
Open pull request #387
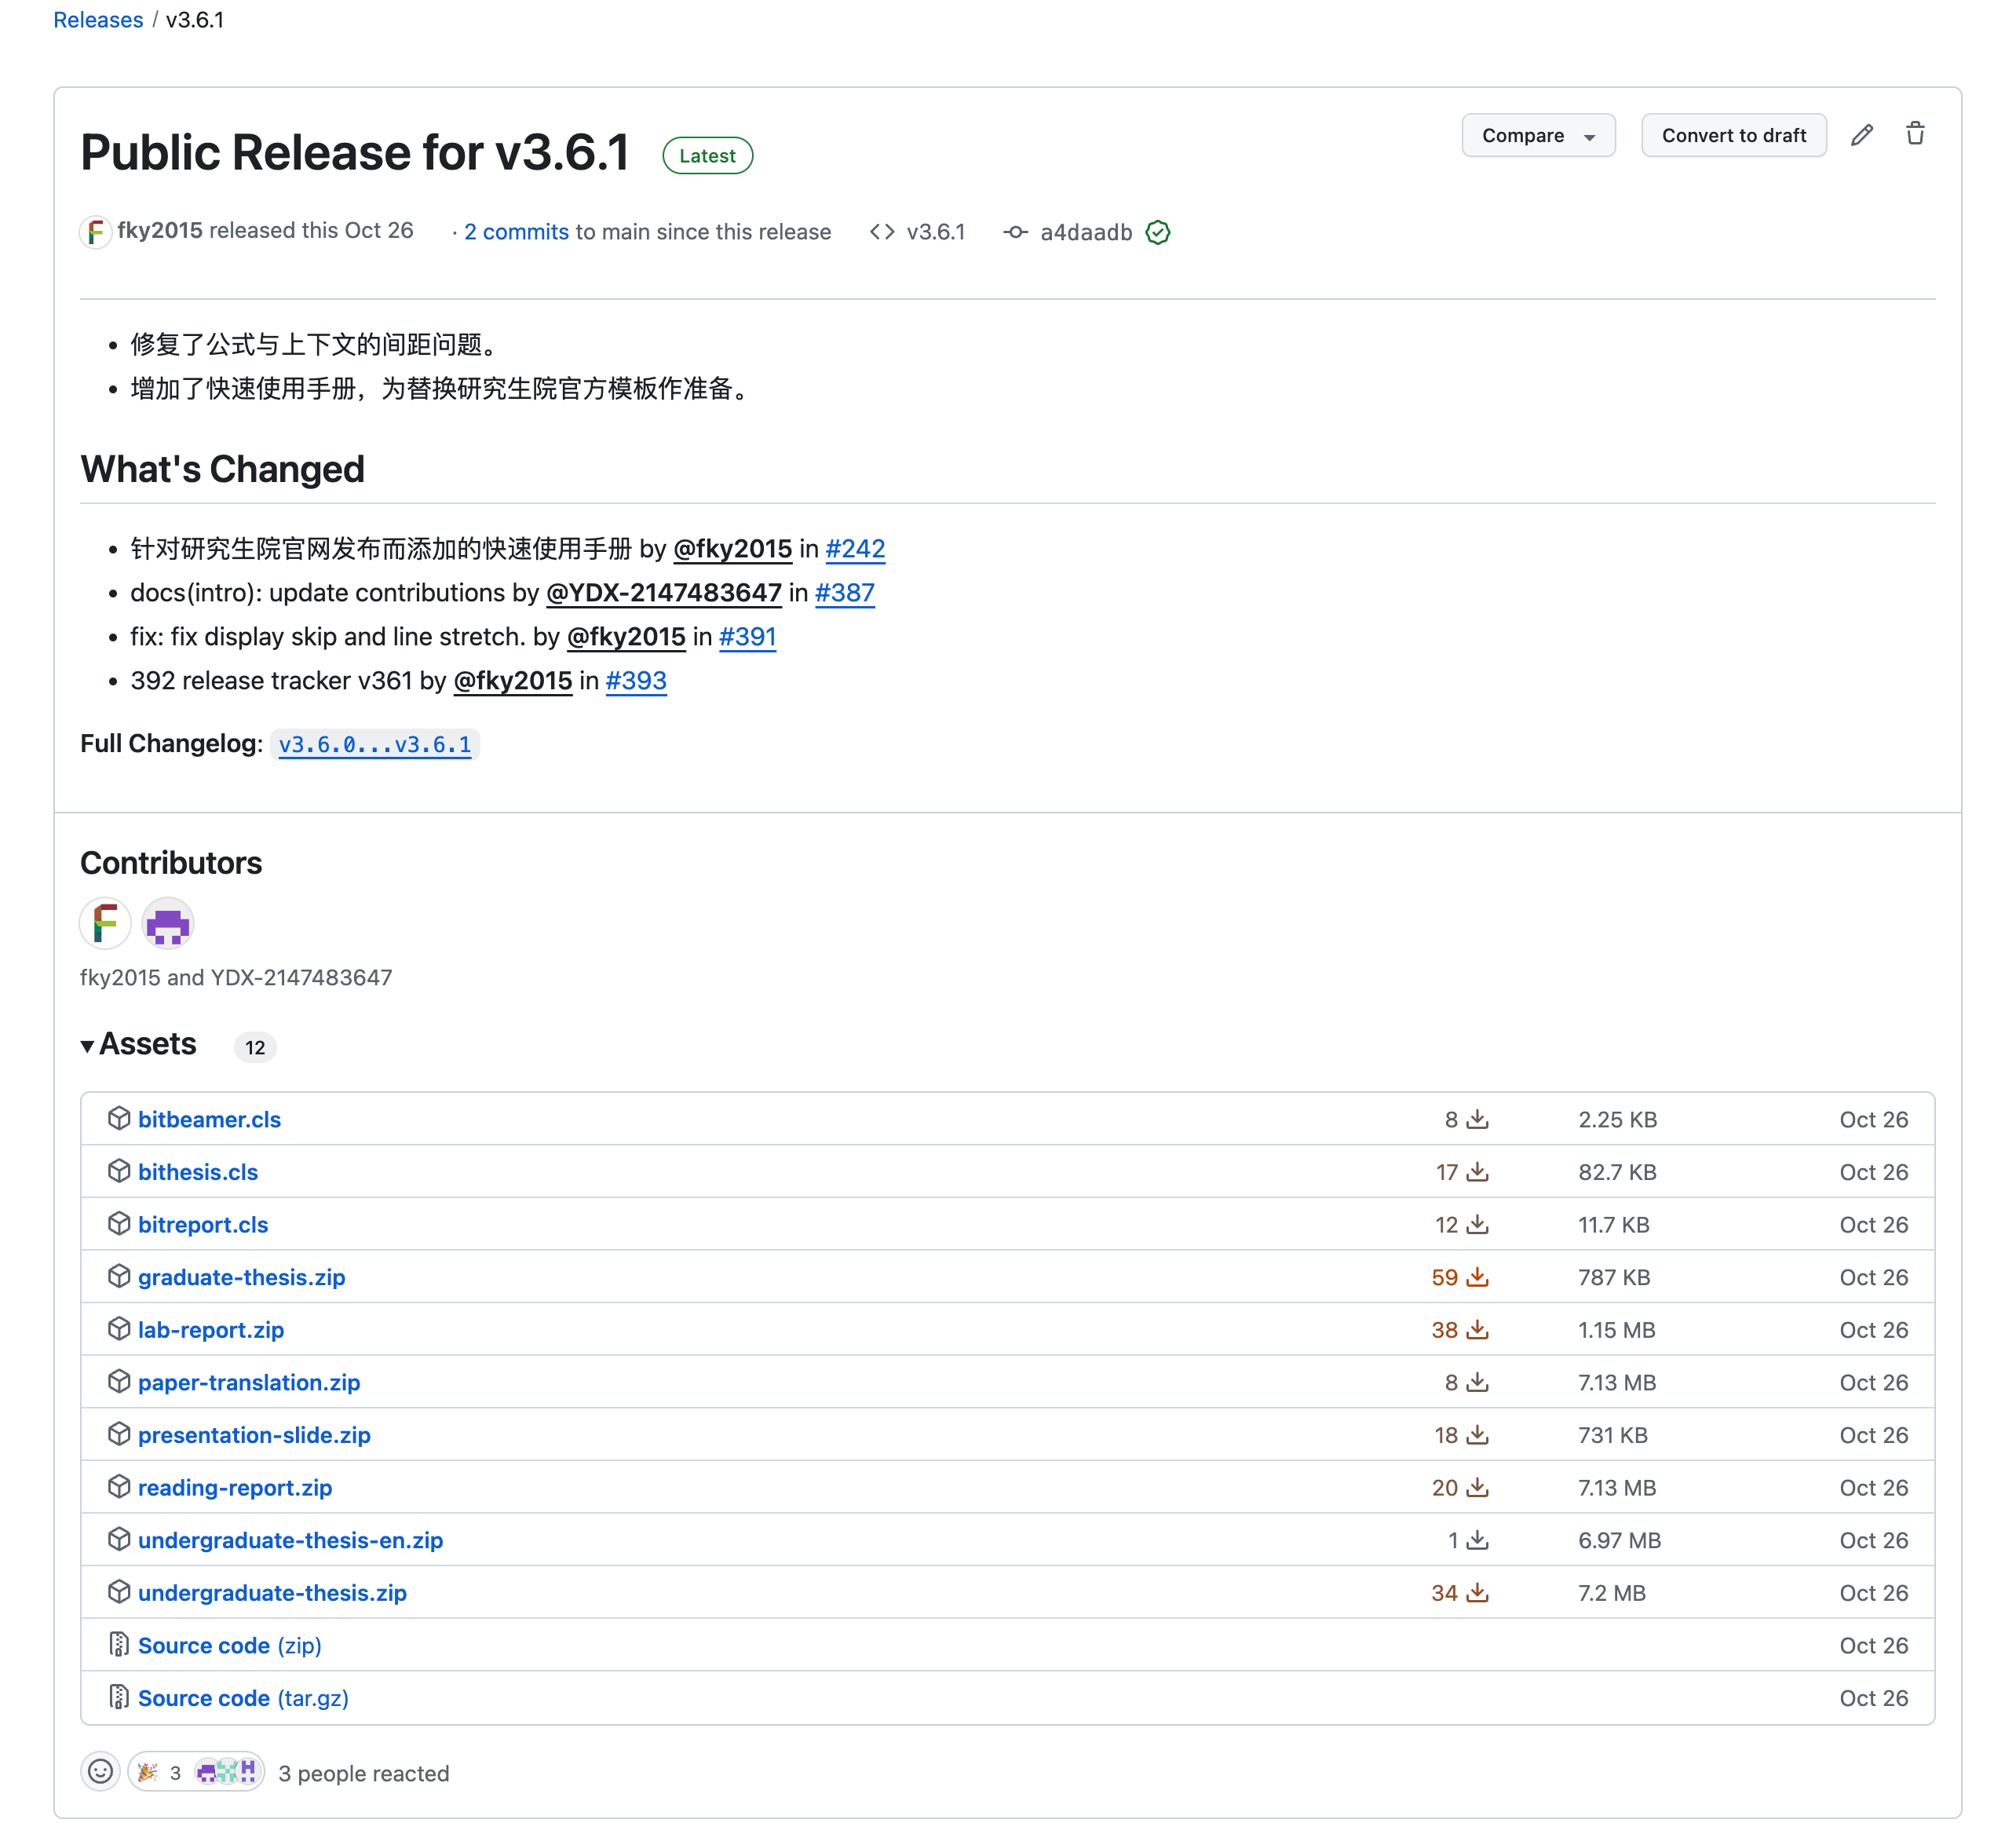844,592
